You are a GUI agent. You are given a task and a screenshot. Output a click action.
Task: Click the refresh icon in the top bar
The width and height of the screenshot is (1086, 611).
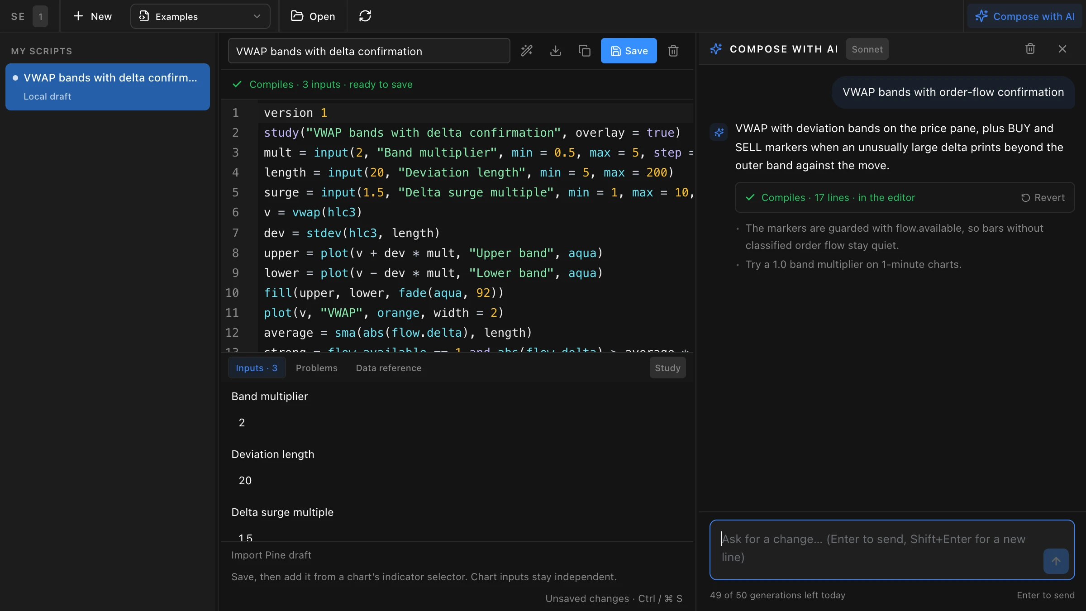pos(365,16)
